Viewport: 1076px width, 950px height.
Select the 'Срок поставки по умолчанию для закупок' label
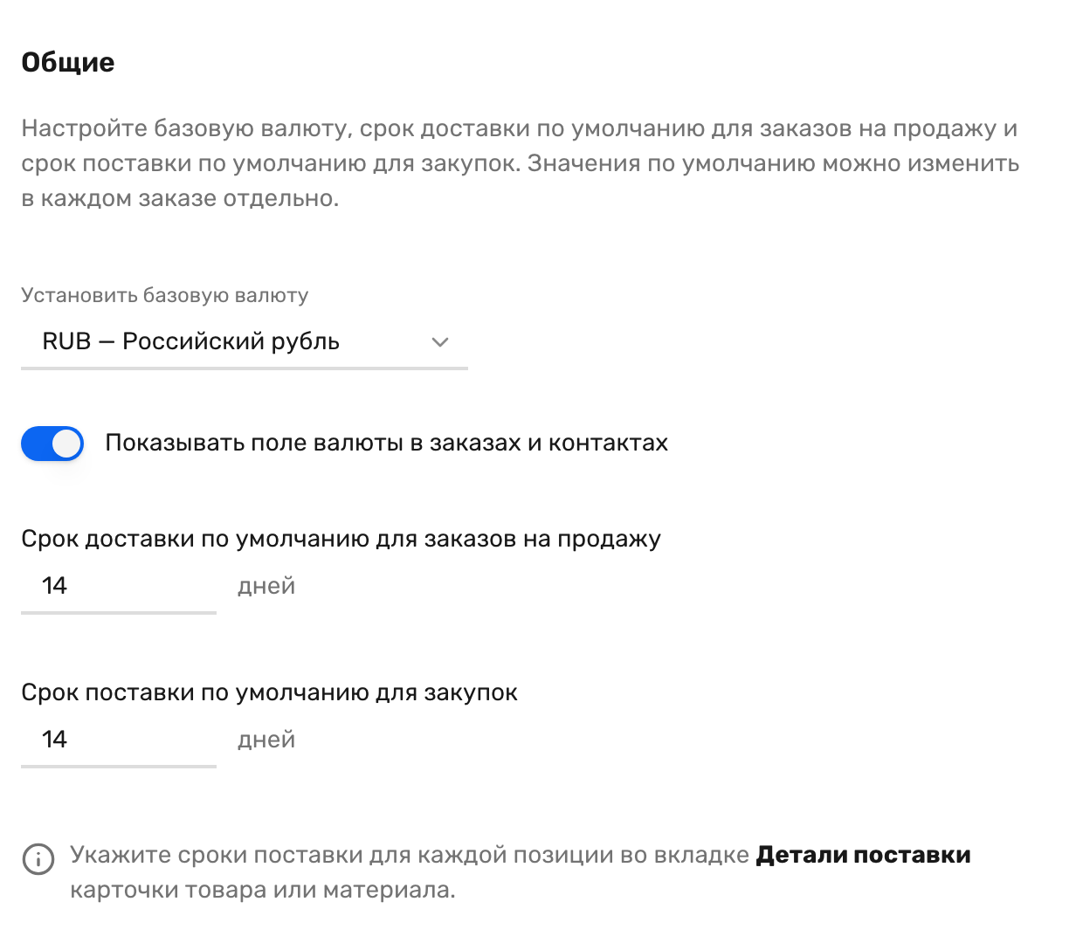pyautogui.click(x=270, y=692)
